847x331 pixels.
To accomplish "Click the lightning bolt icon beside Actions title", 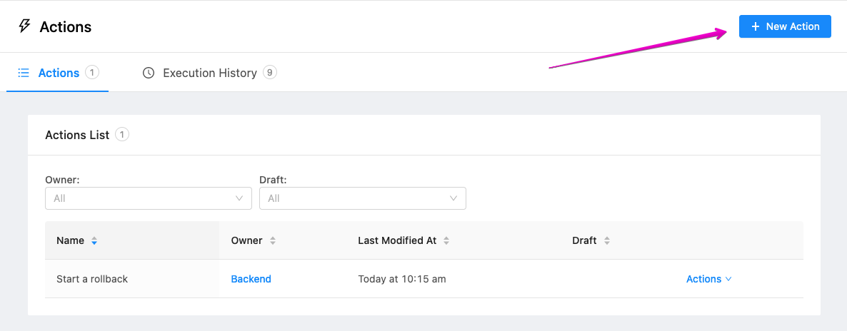I will (x=24, y=26).
